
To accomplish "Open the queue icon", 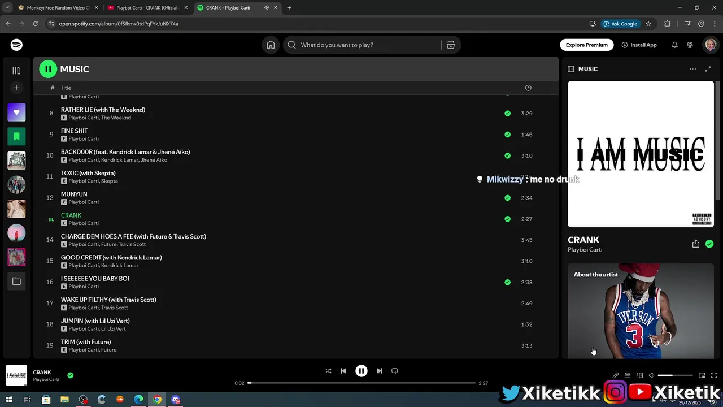I will point(628,375).
